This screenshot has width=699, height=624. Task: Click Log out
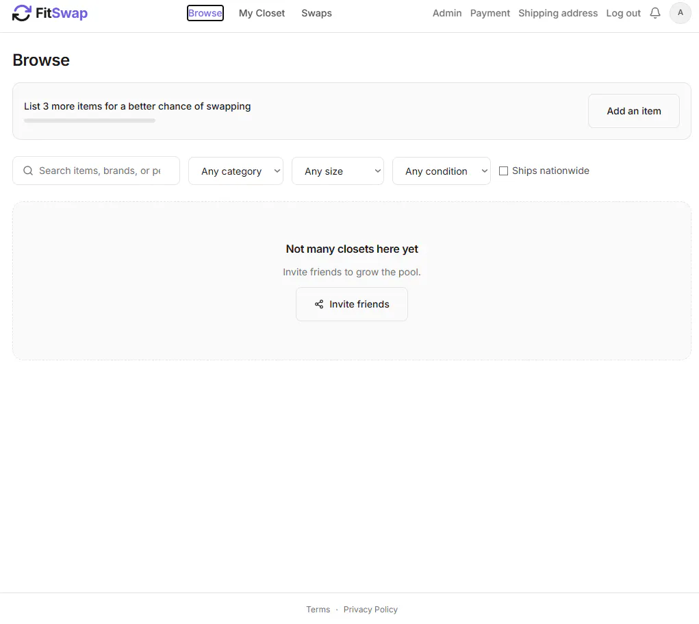click(x=623, y=13)
